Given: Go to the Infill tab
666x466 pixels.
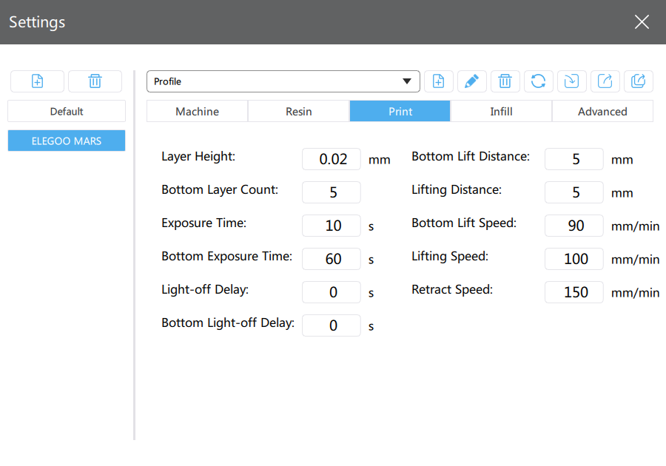Looking at the screenshot, I should [x=501, y=112].
